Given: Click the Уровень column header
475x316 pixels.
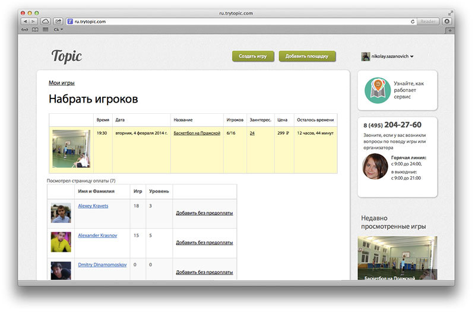Looking at the screenshot, I should pyautogui.click(x=159, y=191).
